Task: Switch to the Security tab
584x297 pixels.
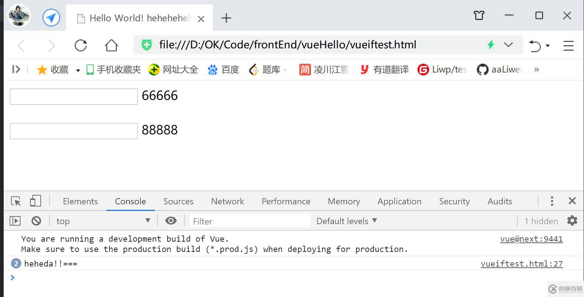Action: tap(455, 201)
